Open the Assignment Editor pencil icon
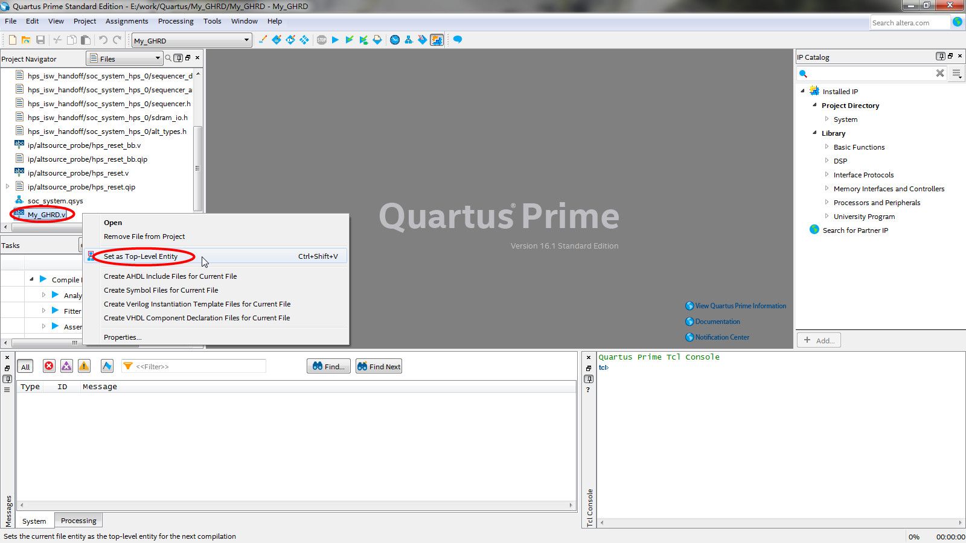This screenshot has height=543, width=966. coord(263,40)
